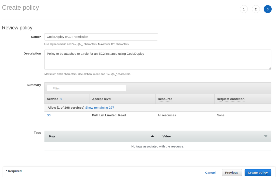Open the S3 service link
Screen dimensions: 276x177
tap(49, 115)
